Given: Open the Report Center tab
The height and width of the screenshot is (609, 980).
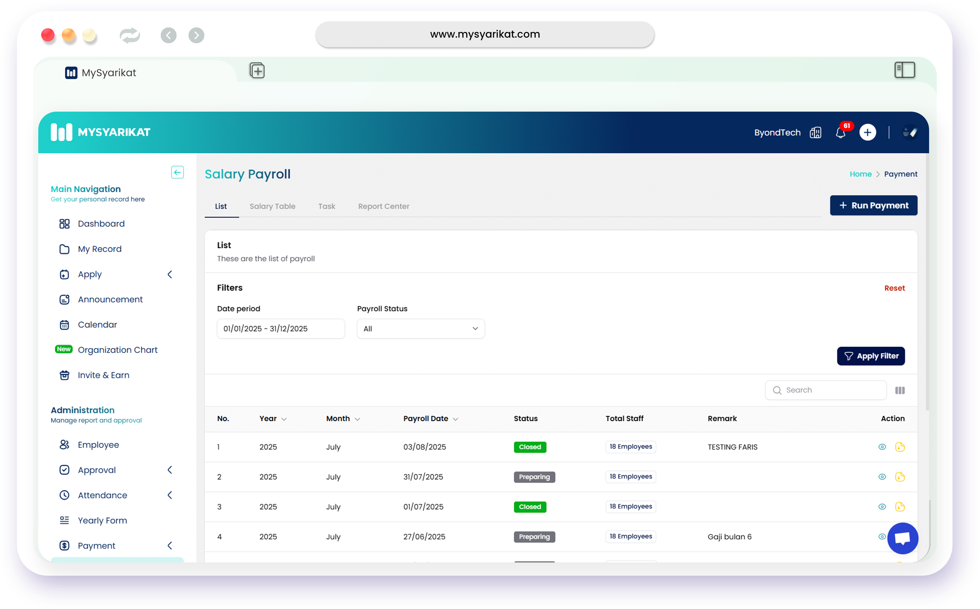Looking at the screenshot, I should pyautogui.click(x=383, y=206).
